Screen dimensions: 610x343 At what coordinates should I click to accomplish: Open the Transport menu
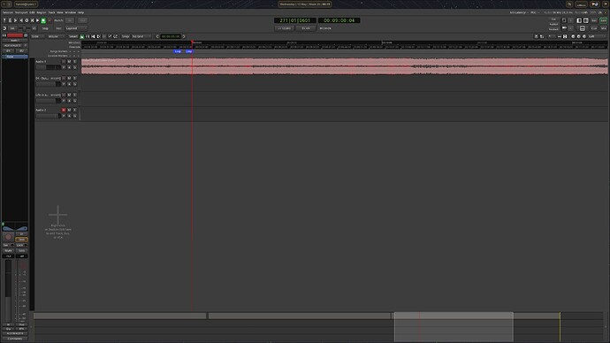tap(21, 12)
